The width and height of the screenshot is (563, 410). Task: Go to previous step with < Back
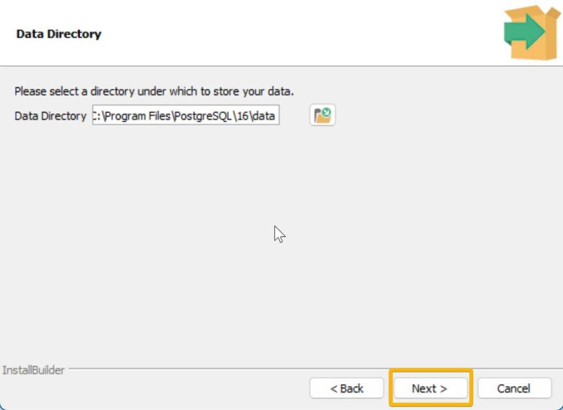[346, 388]
